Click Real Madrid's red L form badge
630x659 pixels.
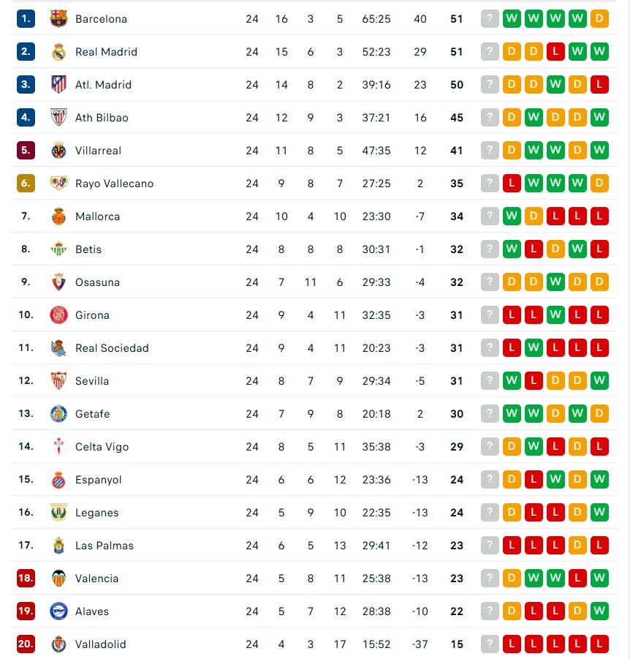click(x=555, y=51)
